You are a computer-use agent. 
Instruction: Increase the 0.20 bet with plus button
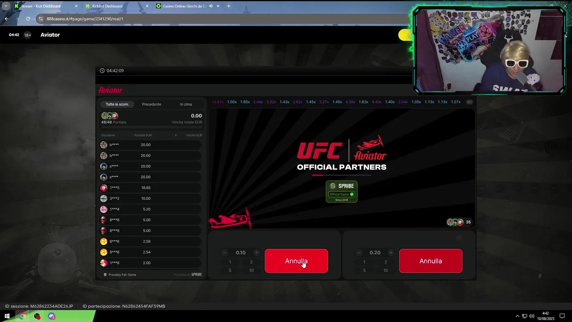(x=391, y=253)
